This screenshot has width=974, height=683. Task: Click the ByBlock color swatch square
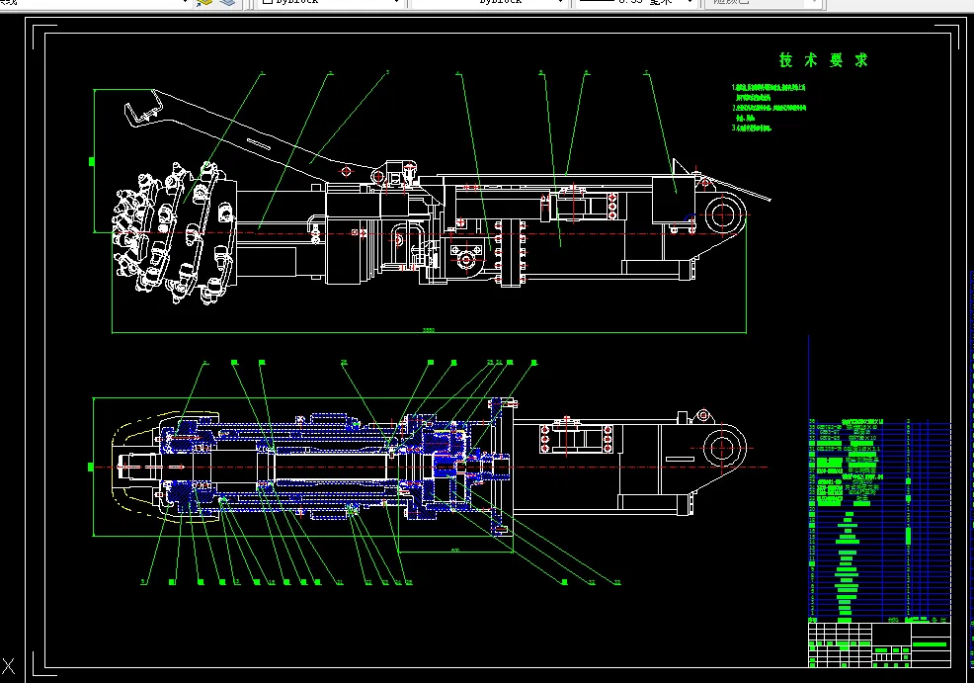[267, 2]
